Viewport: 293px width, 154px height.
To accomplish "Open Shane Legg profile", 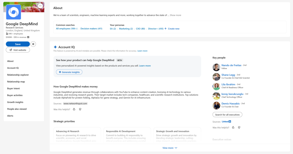I will coord(228,75).
